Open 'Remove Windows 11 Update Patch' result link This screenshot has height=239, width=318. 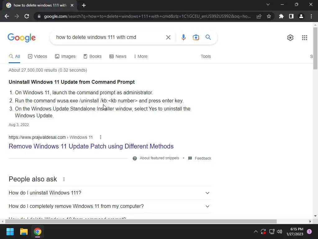coord(91,146)
